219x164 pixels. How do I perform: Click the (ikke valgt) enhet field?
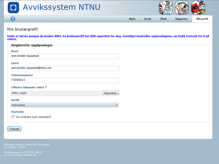(x=56, y=93)
